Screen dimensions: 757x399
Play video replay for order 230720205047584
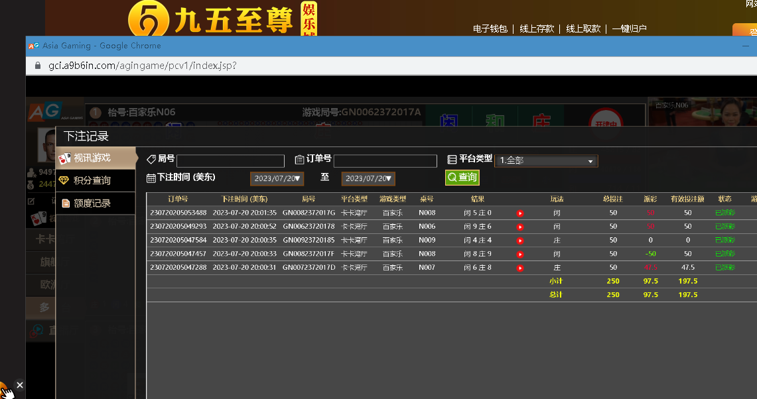(x=520, y=241)
